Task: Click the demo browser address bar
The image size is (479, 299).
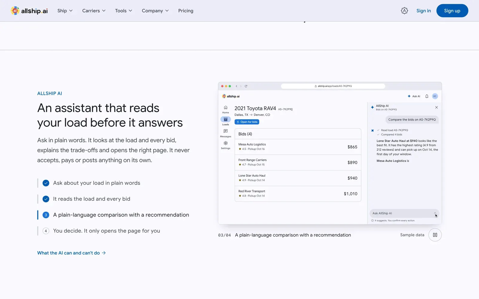Action: [x=333, y=86]
